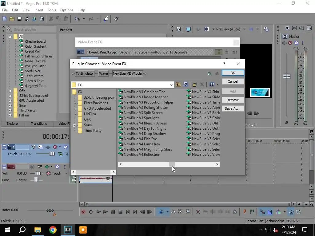Open the Touch automation mode dropdown
This screenshot has width=315, height=236.
pos(66,173)
